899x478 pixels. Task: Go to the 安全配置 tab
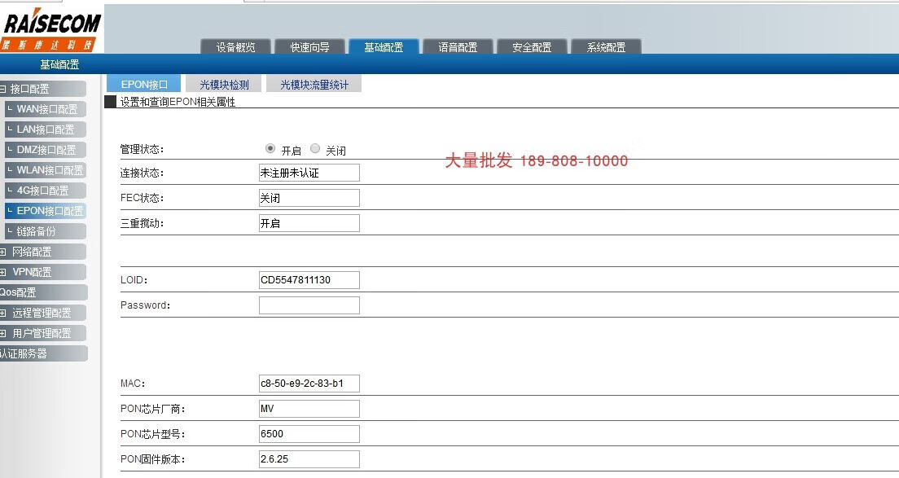pos(532,47)
